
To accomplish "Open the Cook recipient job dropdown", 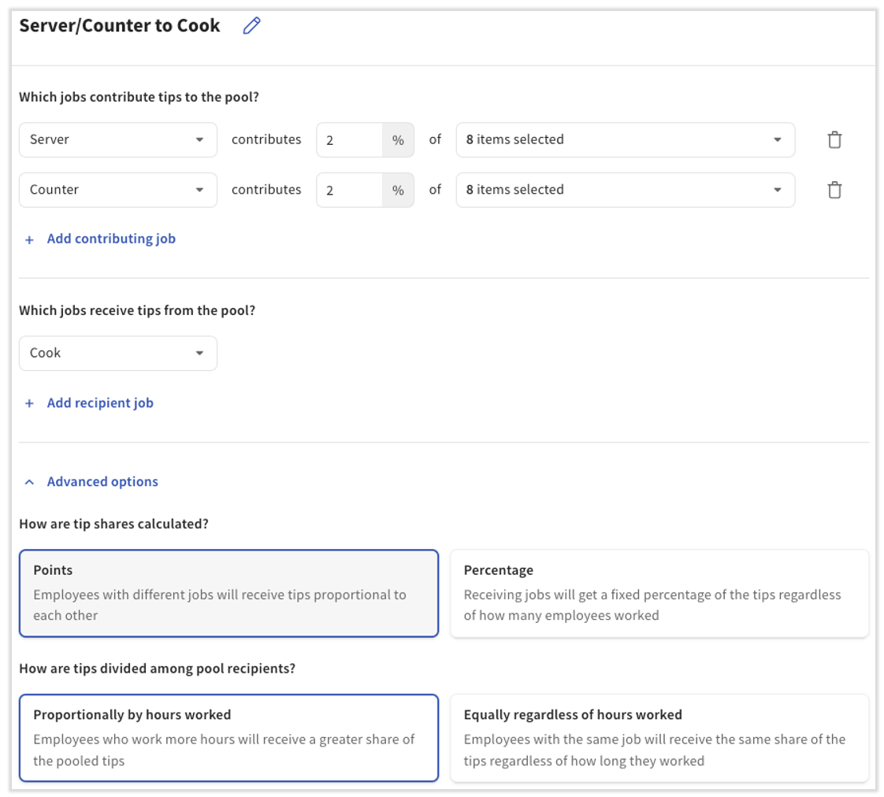I will click(x=118, y=354).
